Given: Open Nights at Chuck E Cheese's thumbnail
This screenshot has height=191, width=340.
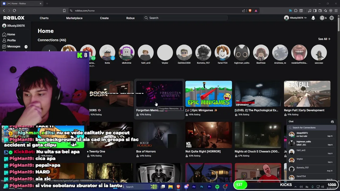Looking at the screenshot, I should (258, 135).
